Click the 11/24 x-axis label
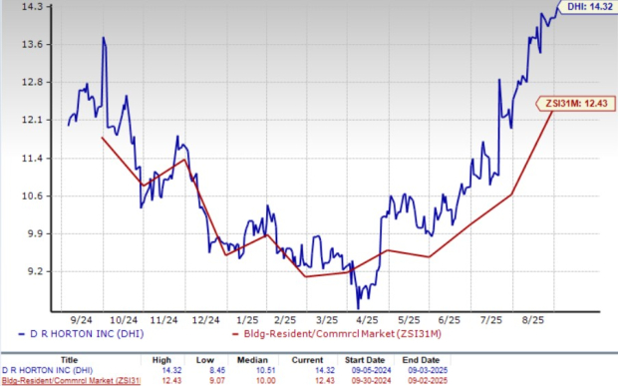This screenshot has height=386, width=618. (x=164, y=320)
